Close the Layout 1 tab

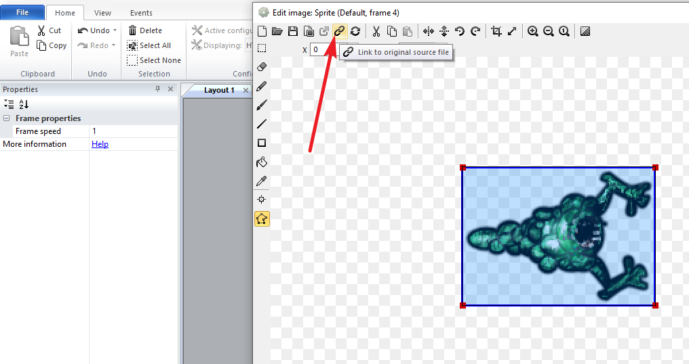point(245,90)
